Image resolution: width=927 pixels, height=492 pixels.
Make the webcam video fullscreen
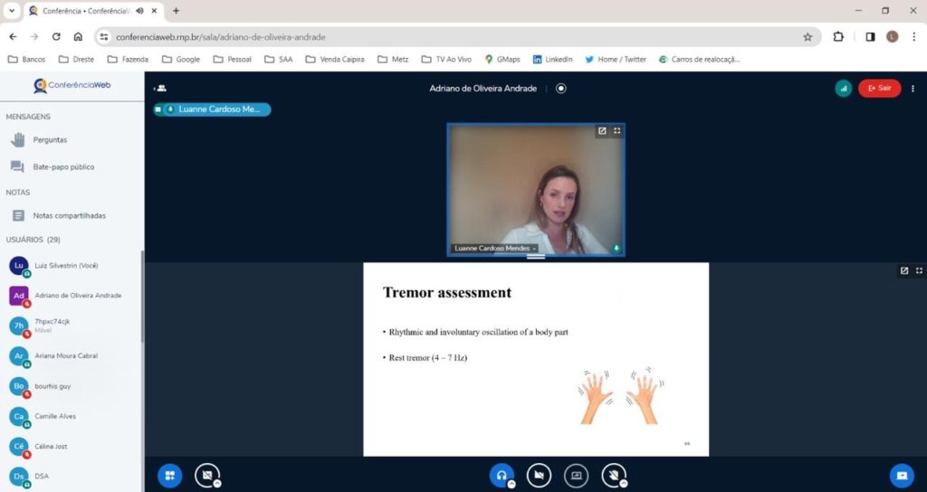click(617, 131)
